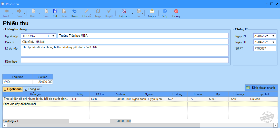280x128 pixels.
Task: Click the Cấp phát cell Dự toán
Action: coord(263,99)
